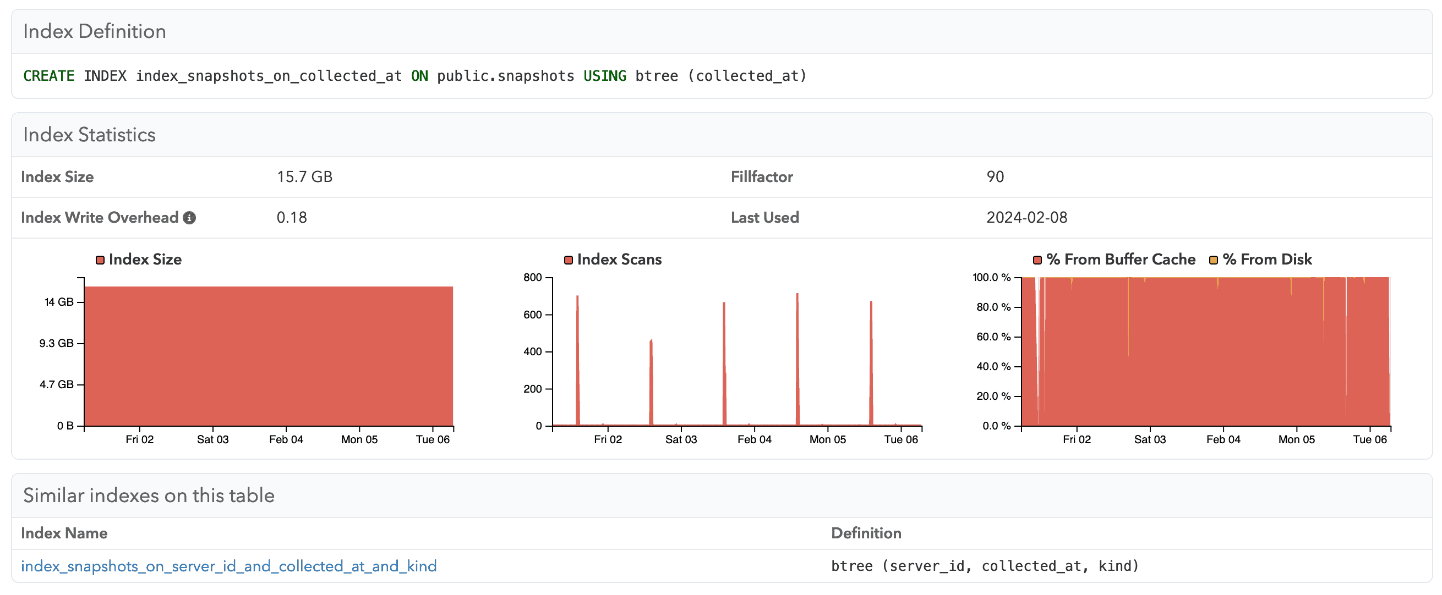Click the buffer cache chart area
Image resolution: width=1442 pixels, height=595 pixels.
[x=1204, y=358]
